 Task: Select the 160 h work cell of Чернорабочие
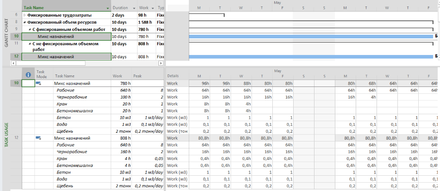click(121, 152)
